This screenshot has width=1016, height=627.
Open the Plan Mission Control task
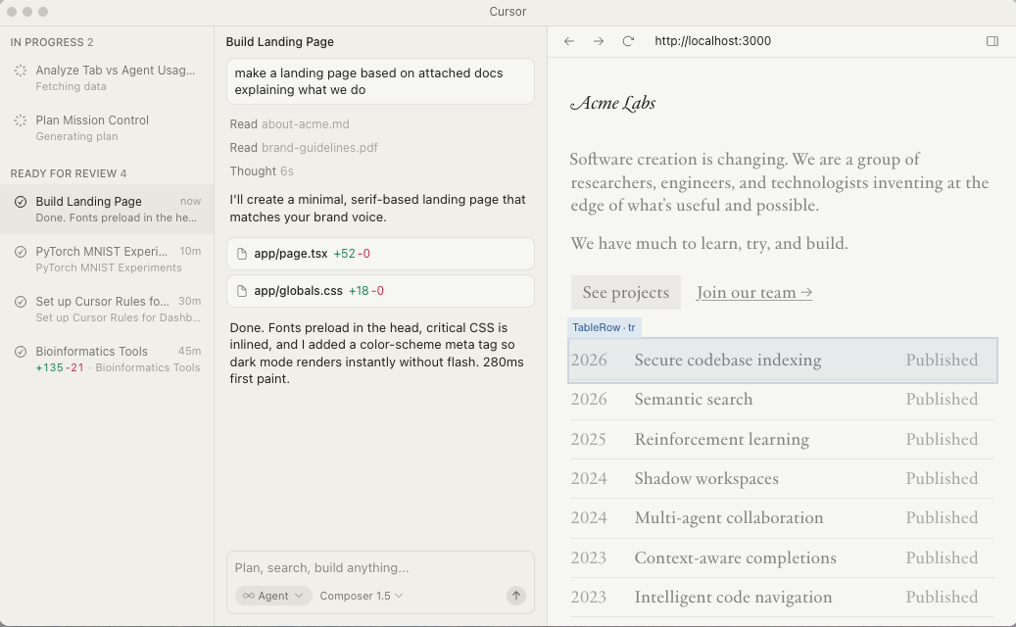point(107,127)
